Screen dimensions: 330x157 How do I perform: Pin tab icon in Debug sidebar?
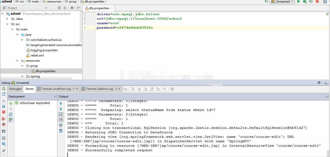[4, 150]
